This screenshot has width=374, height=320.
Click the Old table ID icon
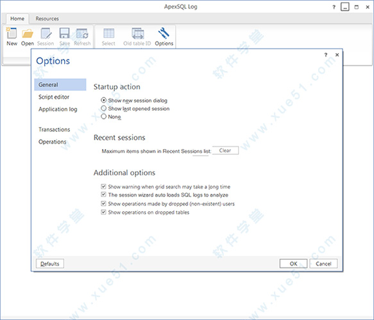click(x=138, y=33)
